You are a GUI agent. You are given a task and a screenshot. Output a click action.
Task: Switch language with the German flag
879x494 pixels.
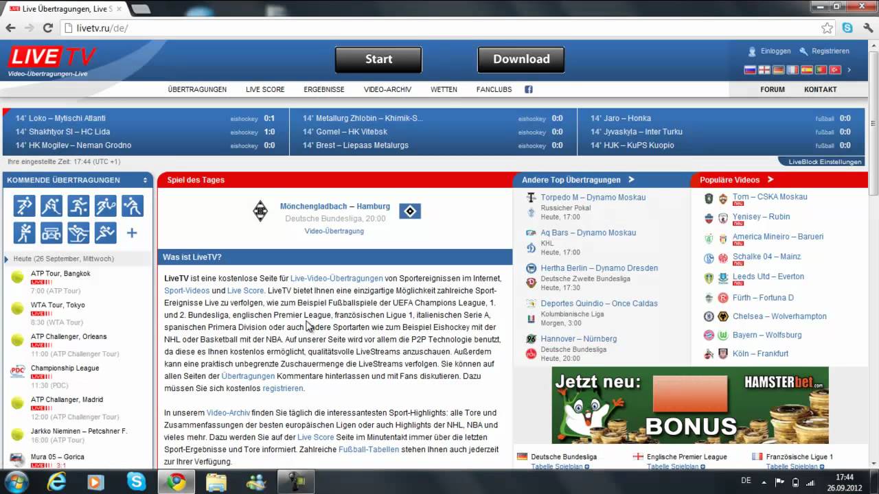click(x=778, y=70)
